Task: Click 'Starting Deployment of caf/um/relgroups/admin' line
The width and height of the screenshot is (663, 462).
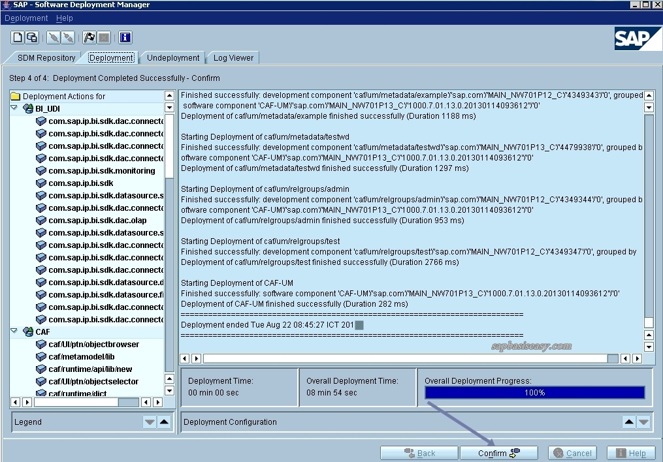Action: (265, 189)
